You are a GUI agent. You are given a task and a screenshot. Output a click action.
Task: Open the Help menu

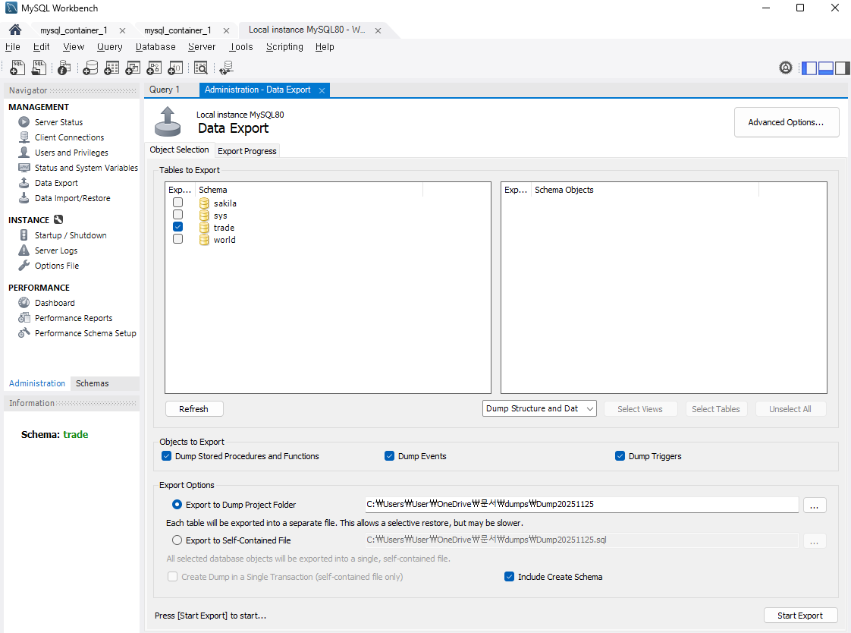coord(325,47)
